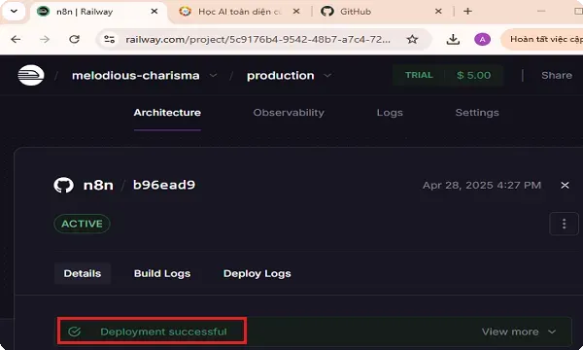Screen dimensions: 583x350
Task: Open the tab search dropdown arrow
Action: [14, 11]
